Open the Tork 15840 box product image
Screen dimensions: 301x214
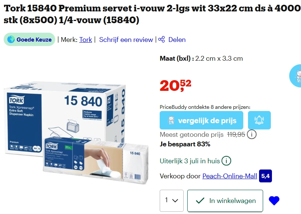coord(76,132)
